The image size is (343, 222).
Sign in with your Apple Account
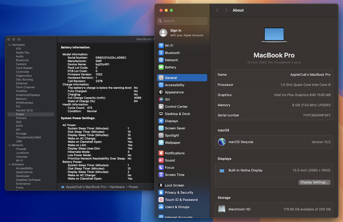point(182,33)
